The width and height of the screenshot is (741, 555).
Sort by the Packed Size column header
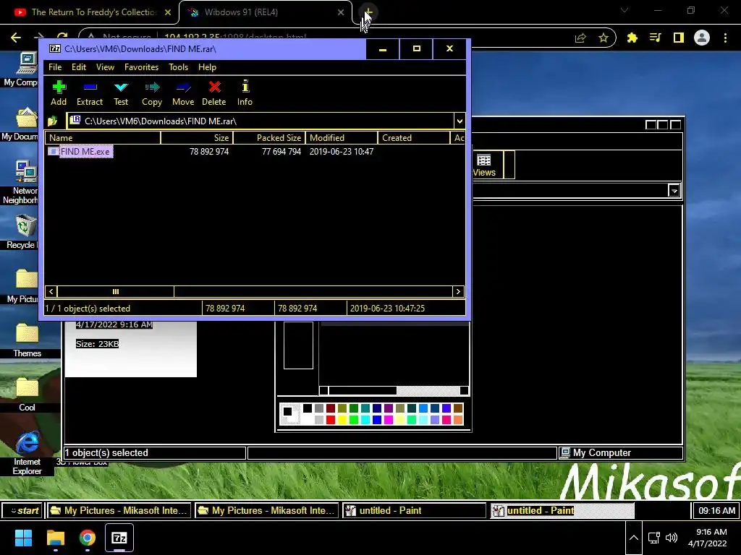[x=269, y=138]
